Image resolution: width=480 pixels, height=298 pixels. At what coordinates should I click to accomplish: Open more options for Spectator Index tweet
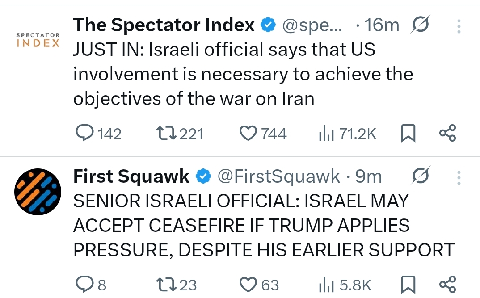(x=458, y=26)
